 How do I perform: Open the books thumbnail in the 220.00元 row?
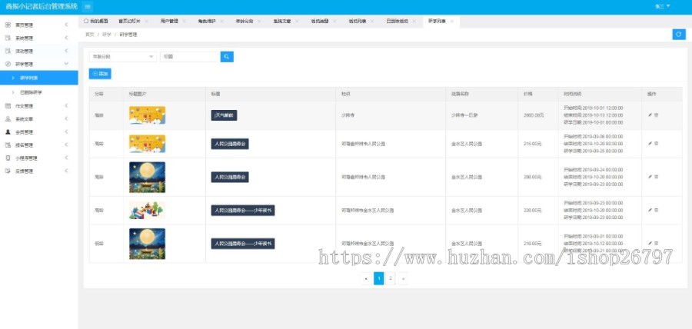coord(148,211)
